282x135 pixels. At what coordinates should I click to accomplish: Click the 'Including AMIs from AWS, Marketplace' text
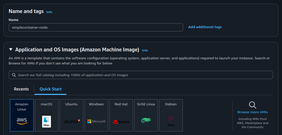click(x=253, y=123)
